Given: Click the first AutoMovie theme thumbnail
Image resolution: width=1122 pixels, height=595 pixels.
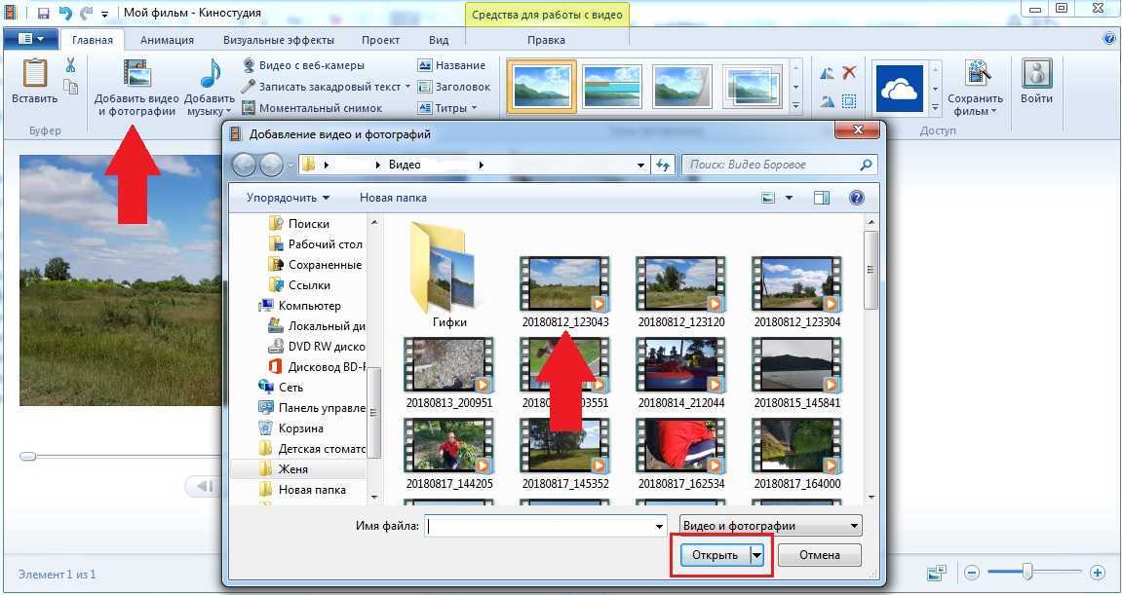Looking at the screenshot, I should [542, 86].
